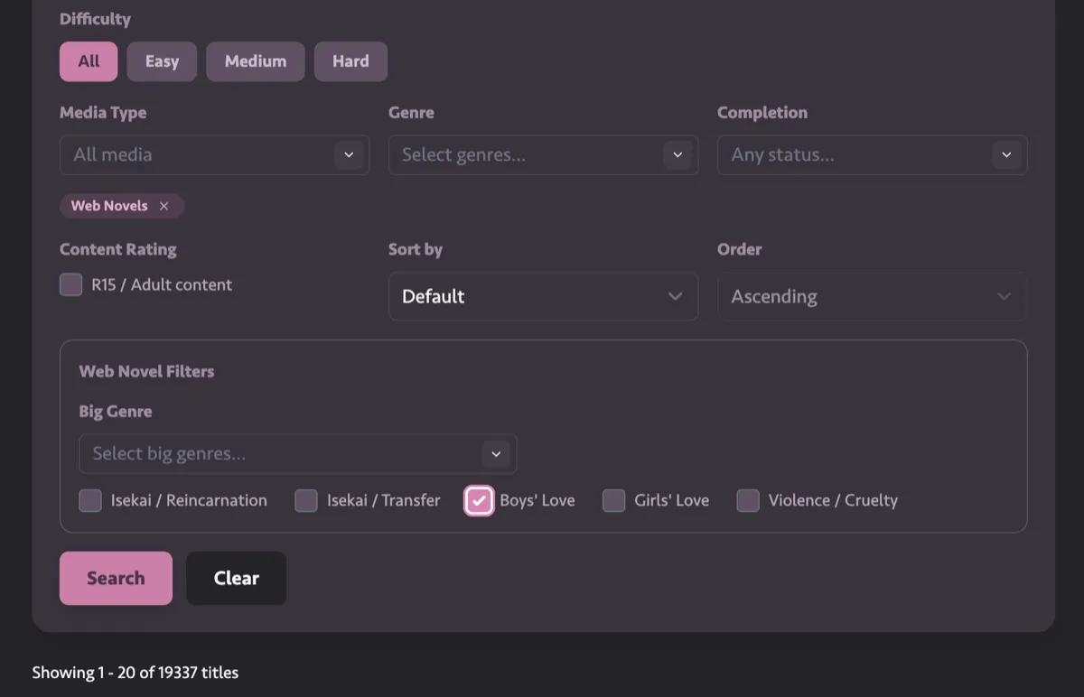Check the Isekai / Reincarnation checkbox
Viewport: 1084px width, 697px height.
[90, 500]
